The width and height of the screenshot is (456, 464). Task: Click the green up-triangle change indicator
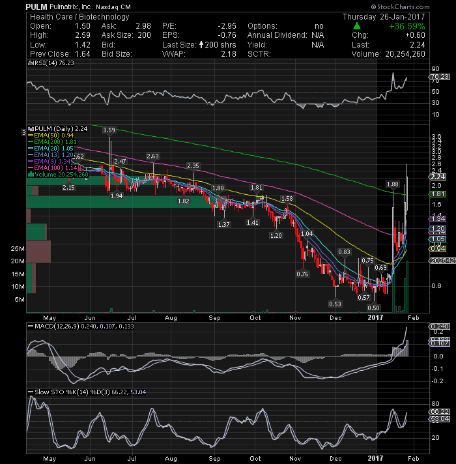coord(357,26)
